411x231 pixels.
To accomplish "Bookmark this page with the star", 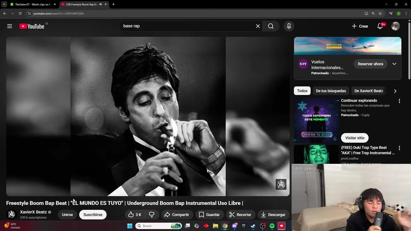I will 380,13.
